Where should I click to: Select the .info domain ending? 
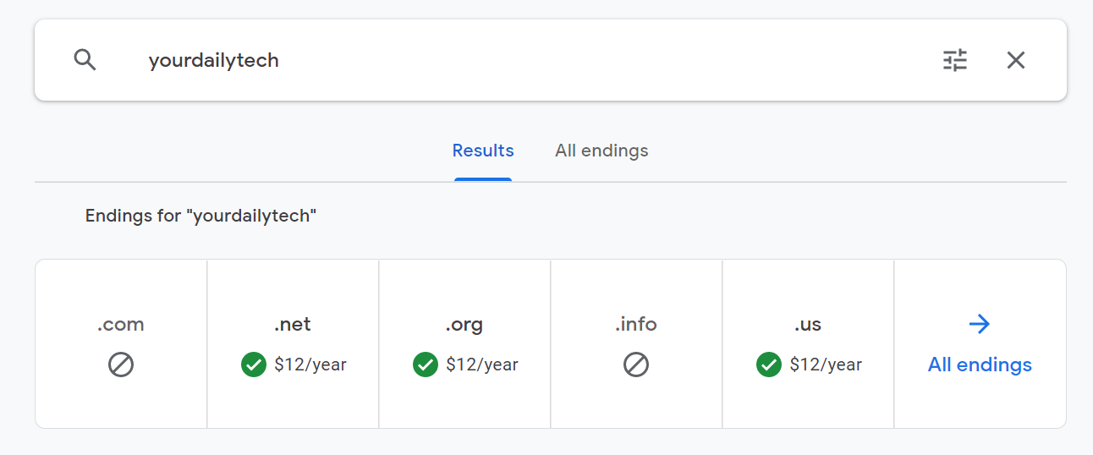636,325
